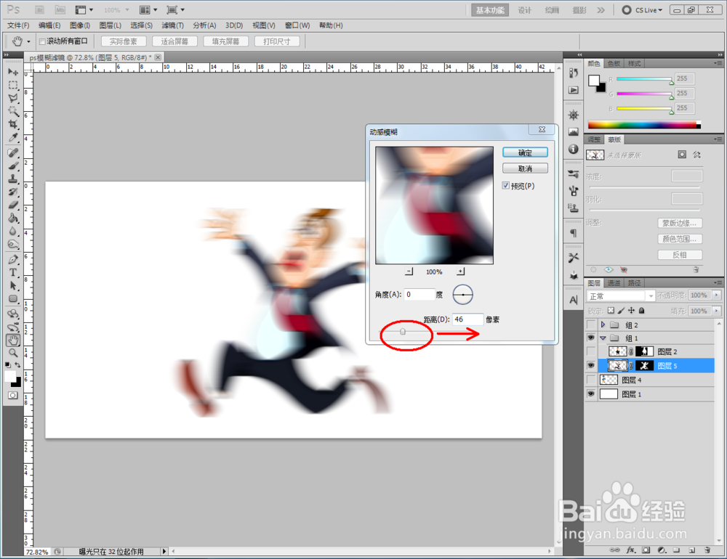Viewport: 727px width, 559px height.
Task: Select the Move tool
Action: [13, 72]
